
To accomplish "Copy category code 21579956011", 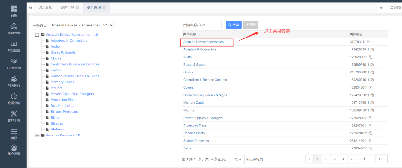I will tap(372, 72).
